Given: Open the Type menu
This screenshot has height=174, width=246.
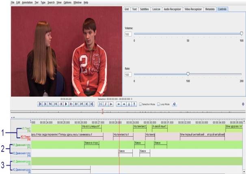Looking at the screenshot, I should (43, 2).
